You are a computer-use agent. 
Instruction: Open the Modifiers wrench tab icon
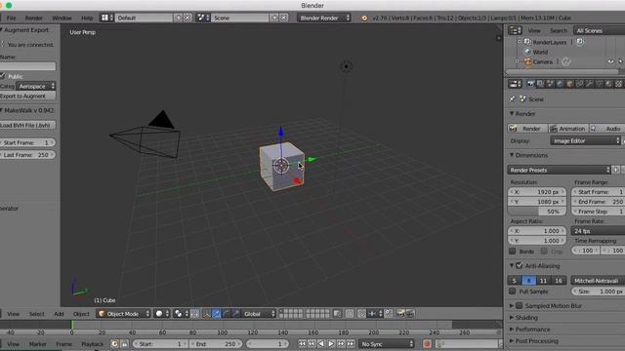click(589, 84)
